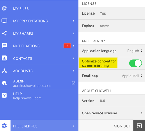
Task: Open the external link icon for Admin
Action: coord(73,83)
